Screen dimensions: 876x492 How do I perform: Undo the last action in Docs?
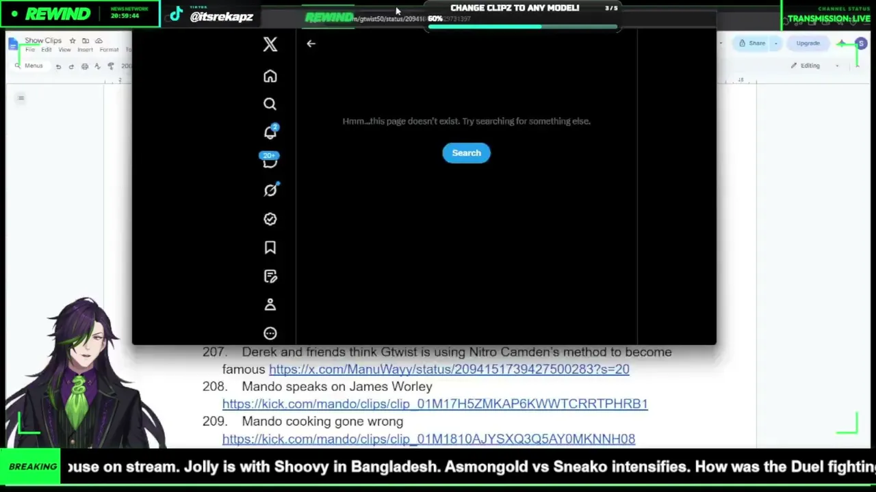[x=58, y=66]
